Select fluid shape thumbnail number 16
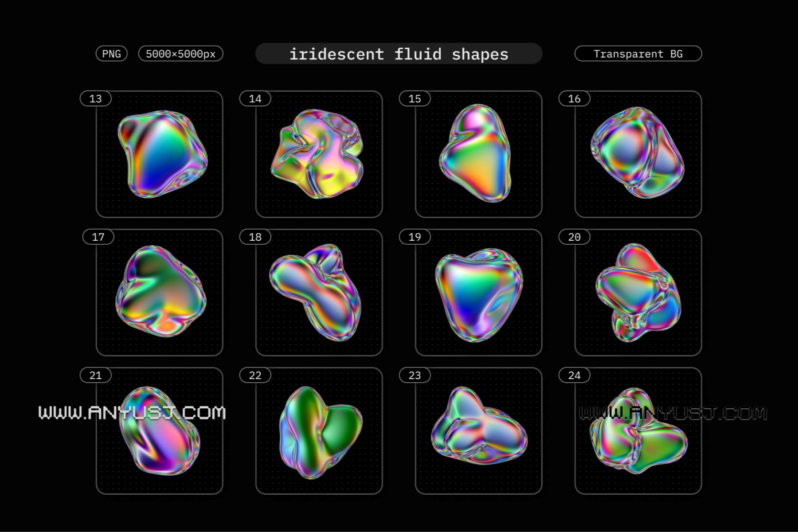This screenshot has width=798, height=532. pos(638,154)
